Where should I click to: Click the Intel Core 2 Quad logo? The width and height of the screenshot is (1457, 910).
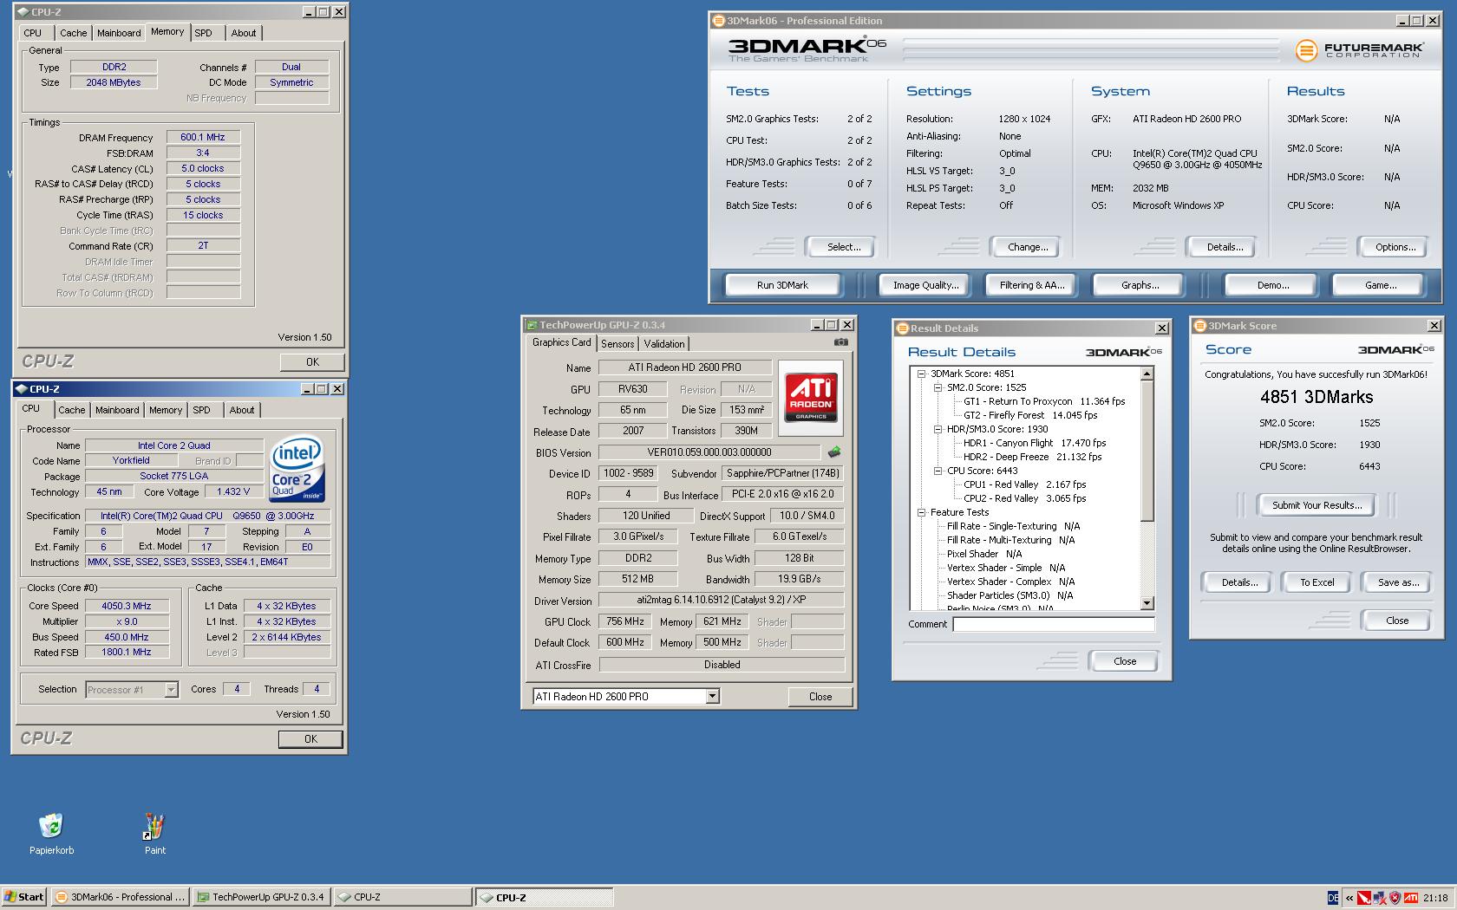(297, 468)
